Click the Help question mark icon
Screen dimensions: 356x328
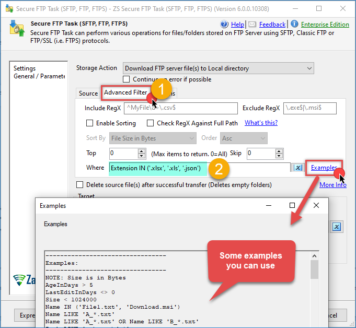tap(224, 24)
